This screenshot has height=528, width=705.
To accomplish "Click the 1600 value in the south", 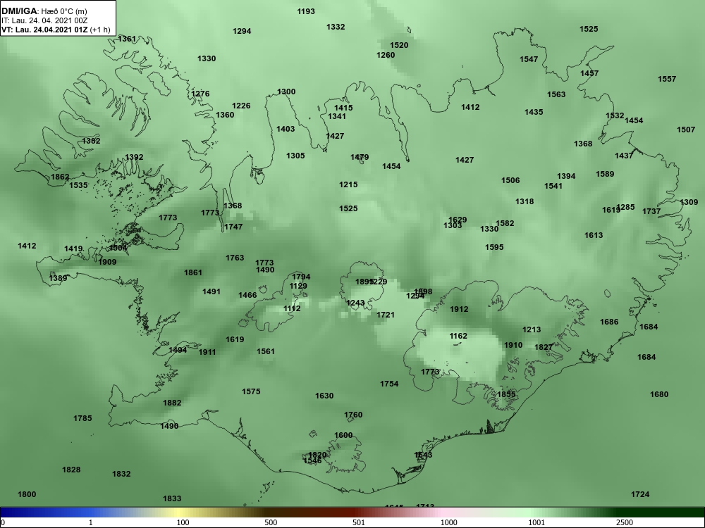I will (343, 435).
